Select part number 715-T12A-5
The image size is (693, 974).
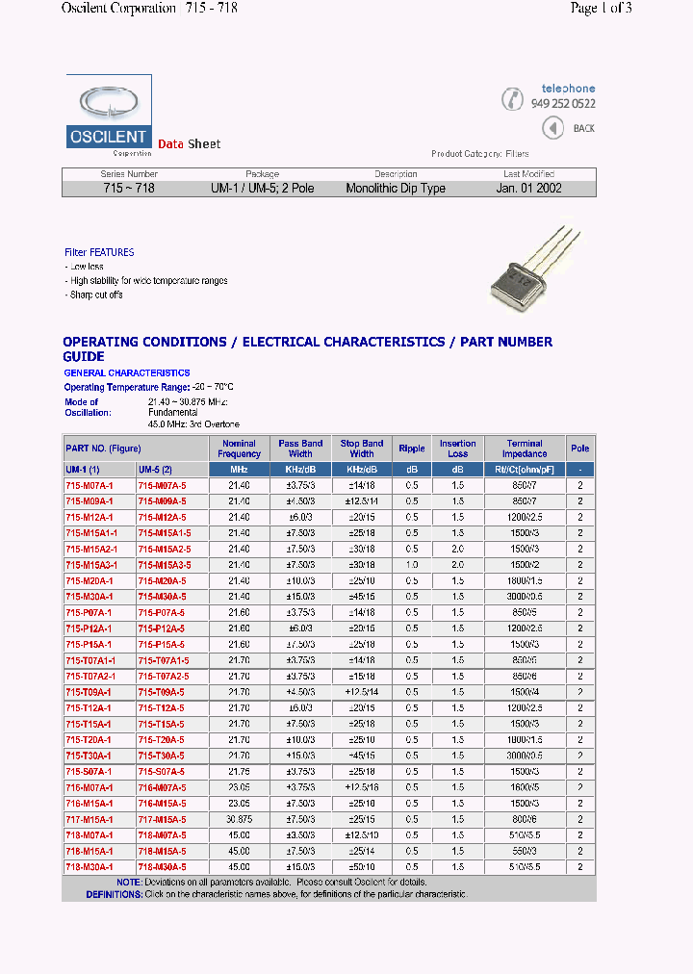[162, 708]
